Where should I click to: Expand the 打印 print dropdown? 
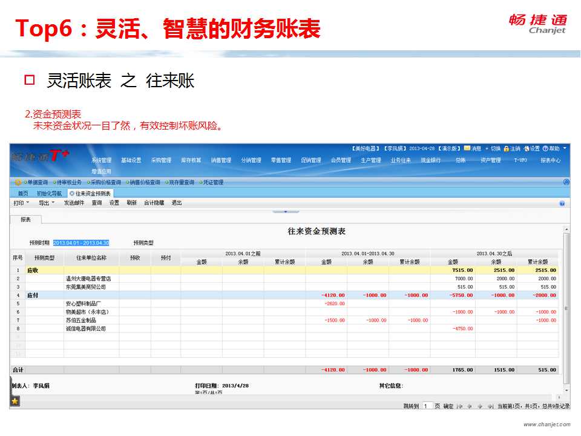coord(27,203)
